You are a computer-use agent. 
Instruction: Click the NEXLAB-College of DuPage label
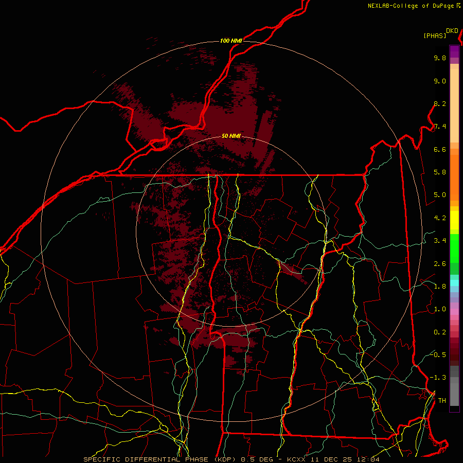point(411,6)
